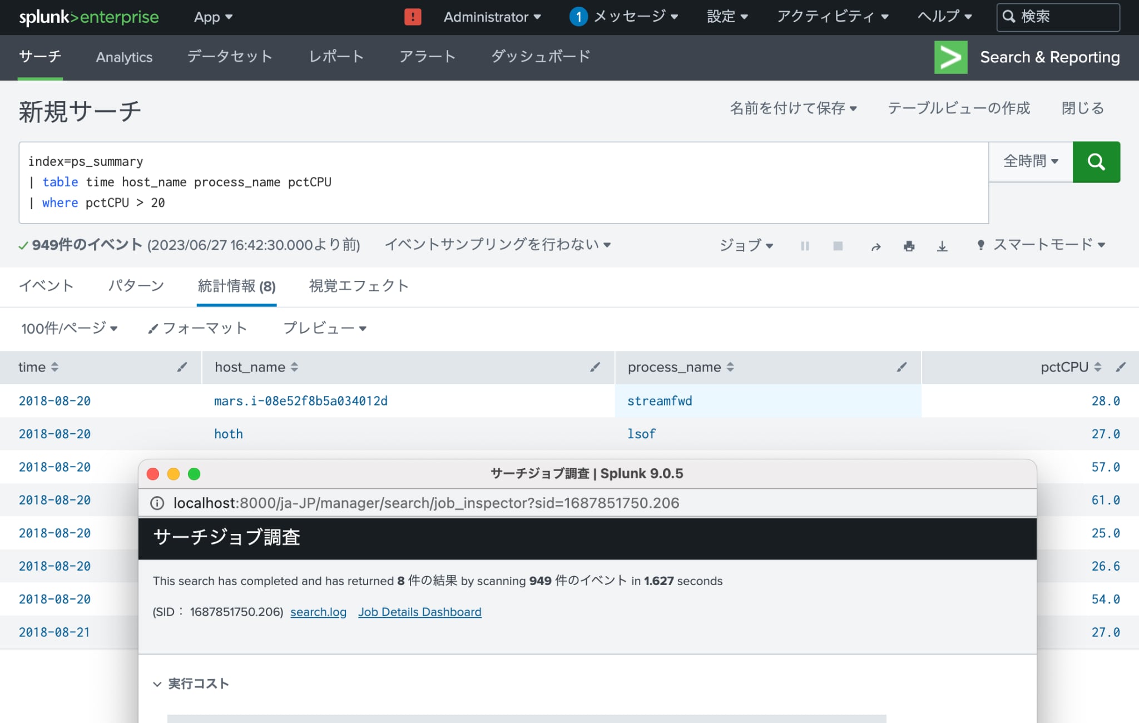The height and width of the screenshot is (723, 1139).
Task: Switch to the イベント tab
Action: pos(46,286)
